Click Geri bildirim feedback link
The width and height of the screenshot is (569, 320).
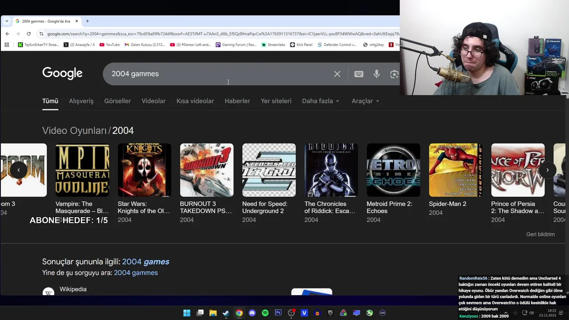coord(540,234)
